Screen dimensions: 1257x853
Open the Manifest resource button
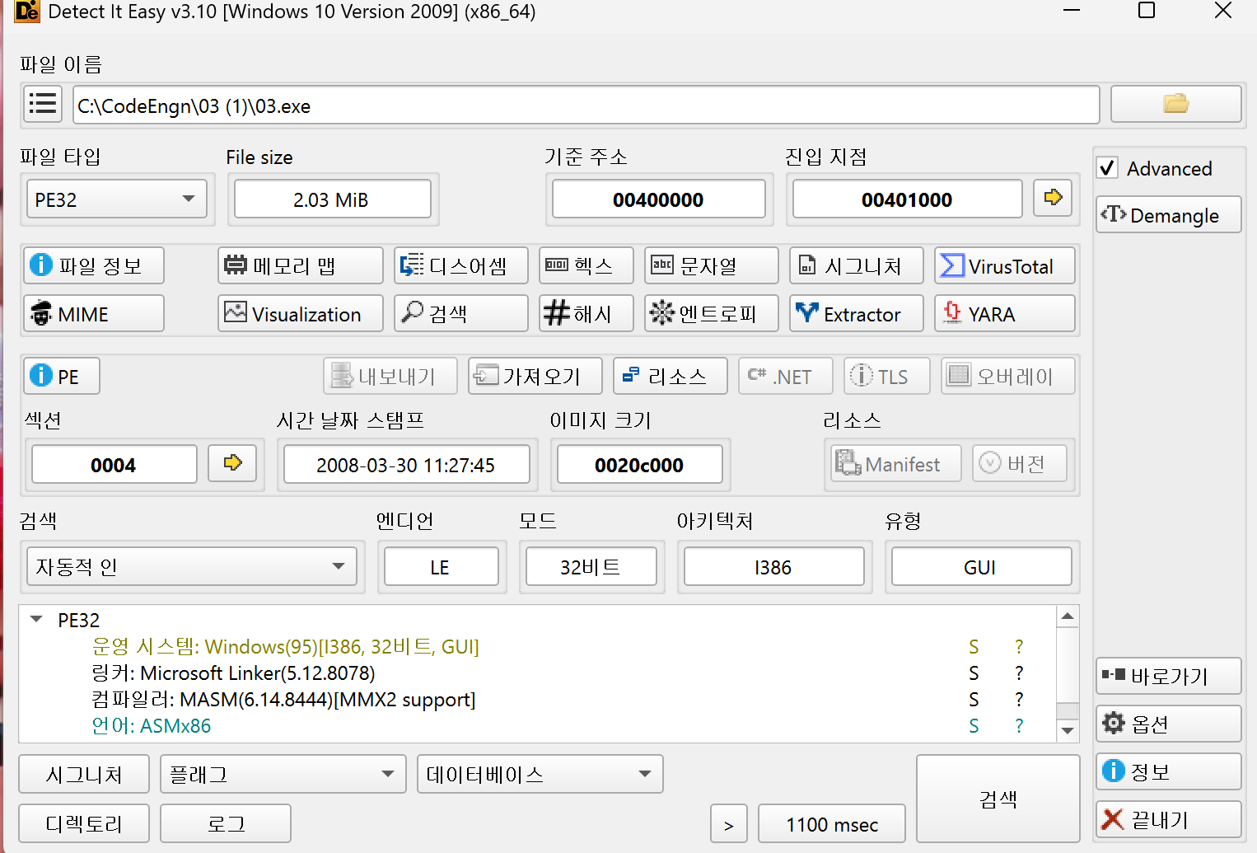click(896, 463)
